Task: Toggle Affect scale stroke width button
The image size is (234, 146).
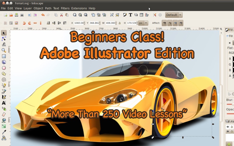Action: click(x=164, y=23)
